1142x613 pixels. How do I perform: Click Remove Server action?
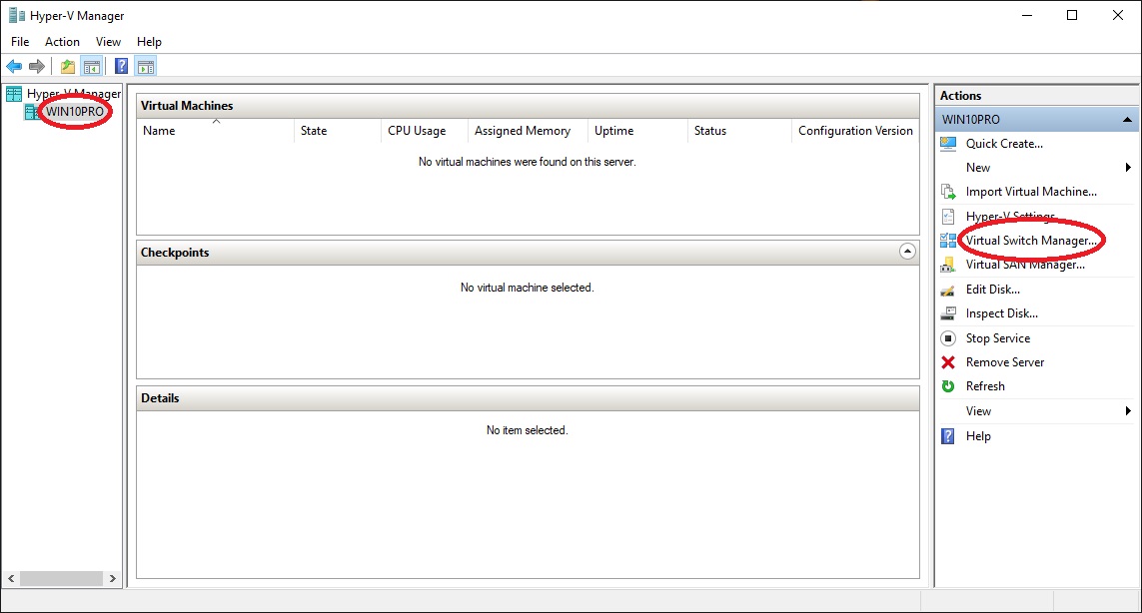[1005, 362]
